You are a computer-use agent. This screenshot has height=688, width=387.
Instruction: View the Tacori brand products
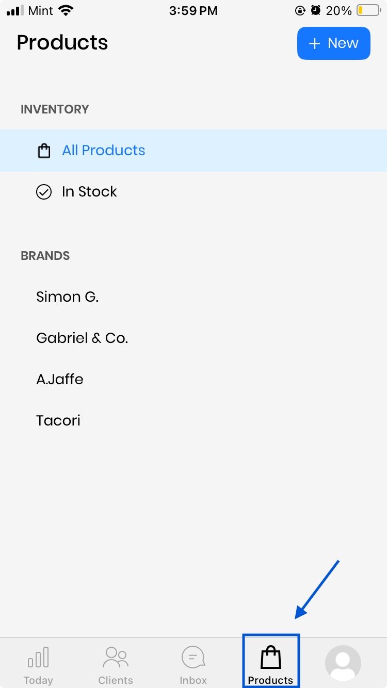point(58,421)
